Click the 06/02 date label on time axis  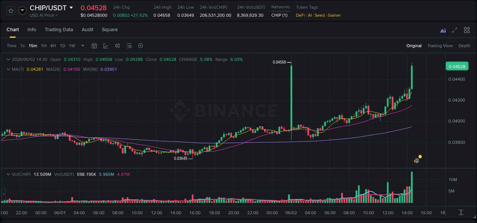point(291,213)
